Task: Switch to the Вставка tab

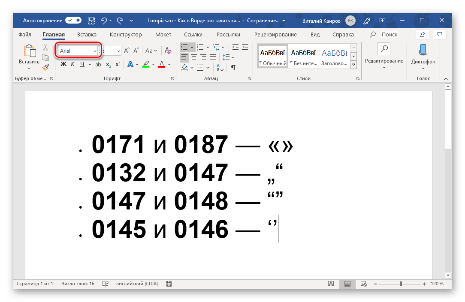Action: [87, 34]
